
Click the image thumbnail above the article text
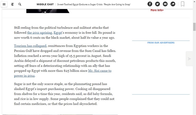48,11
